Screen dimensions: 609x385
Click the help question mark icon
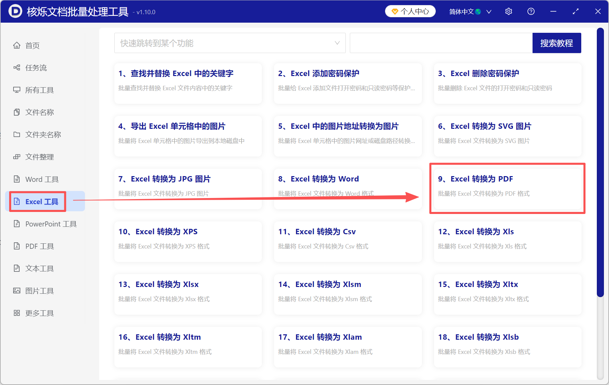(531, 11)
